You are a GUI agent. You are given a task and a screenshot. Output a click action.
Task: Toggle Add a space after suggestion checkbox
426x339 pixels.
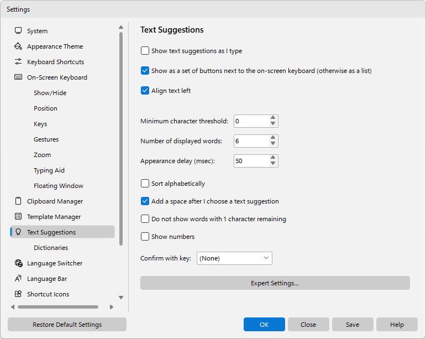pos(145,201)
